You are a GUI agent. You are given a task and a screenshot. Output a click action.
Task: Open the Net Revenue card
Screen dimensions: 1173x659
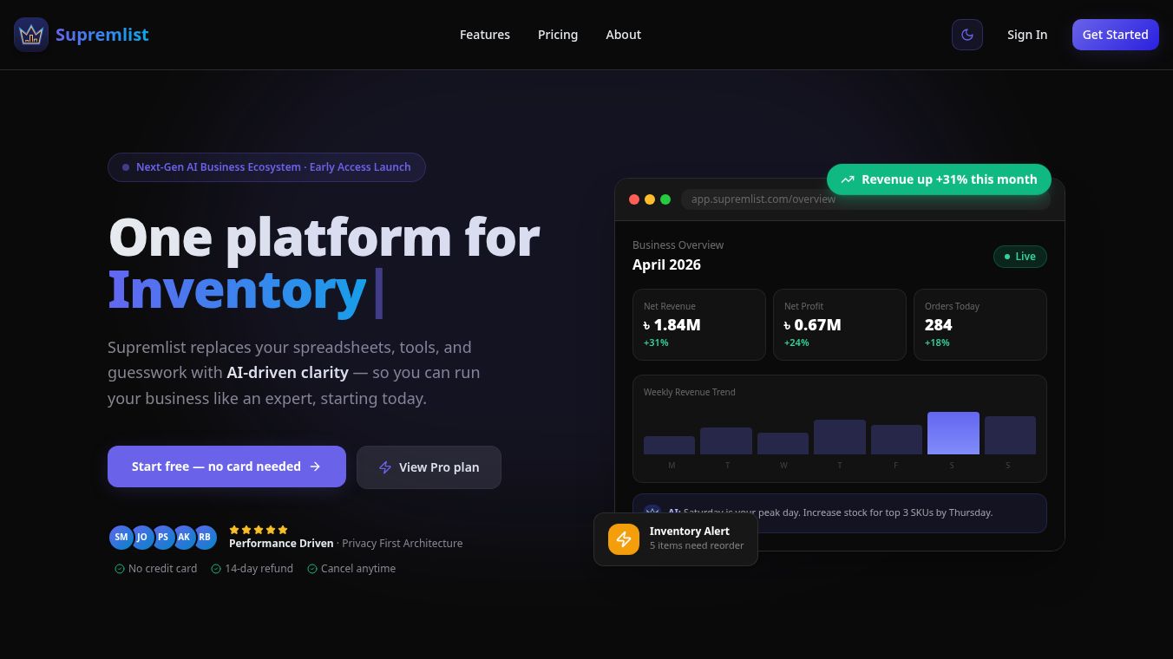pos(699,324)
